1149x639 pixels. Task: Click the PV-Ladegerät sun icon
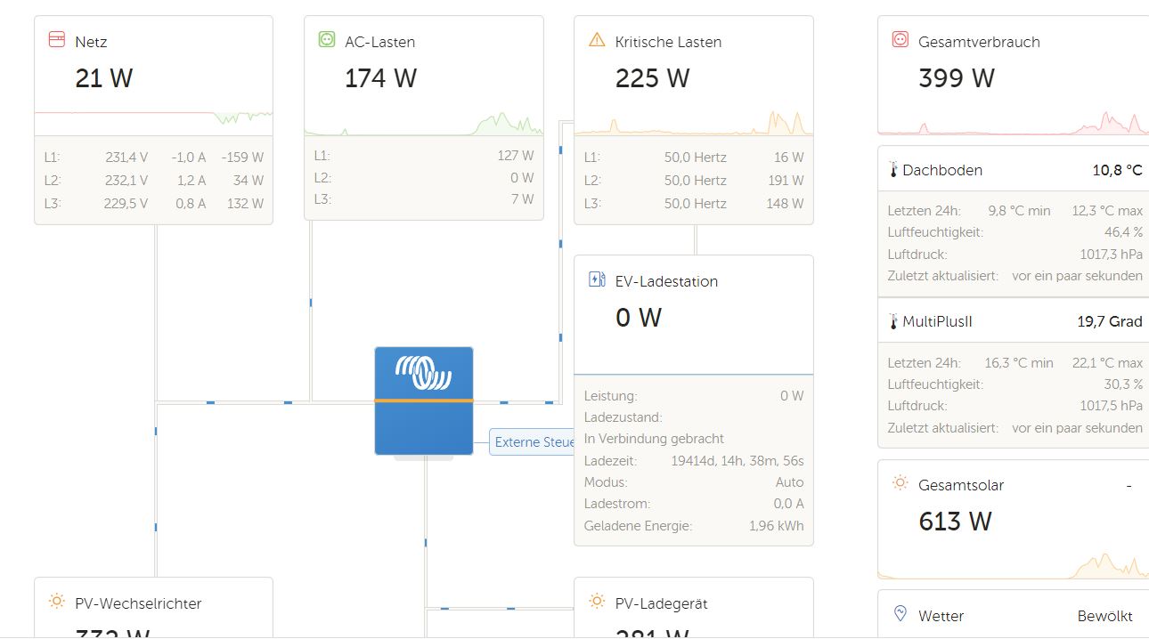(597, 602)
